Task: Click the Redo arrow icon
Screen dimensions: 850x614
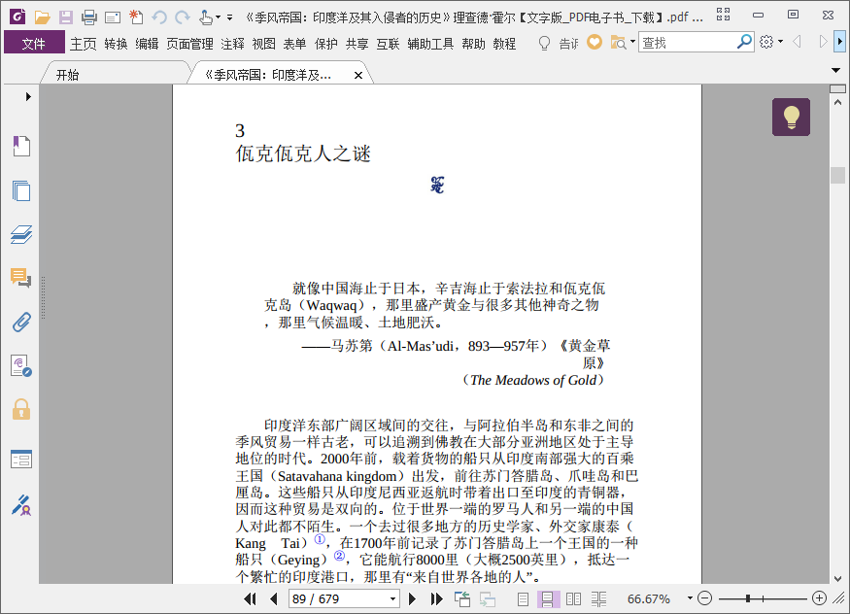Action: click(x=183, y=17)
